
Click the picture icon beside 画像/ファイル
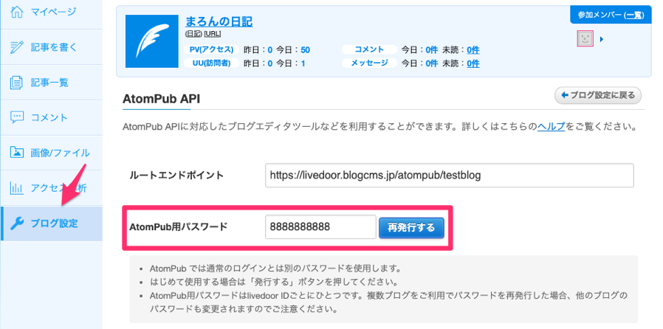click(x=16, y=153)
